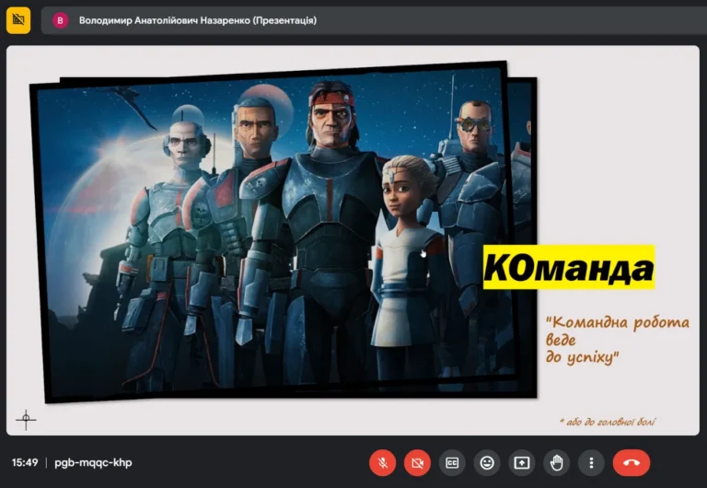Open more options menu
The image size is (707, 488).
(591, 463)
